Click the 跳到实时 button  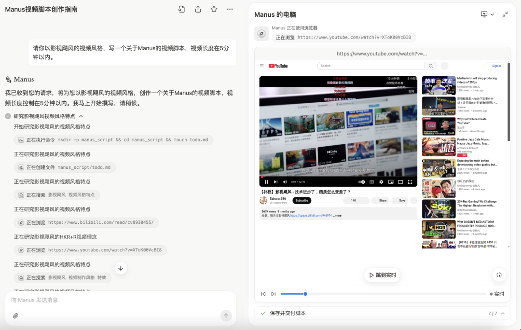click(x=383, y=275)
